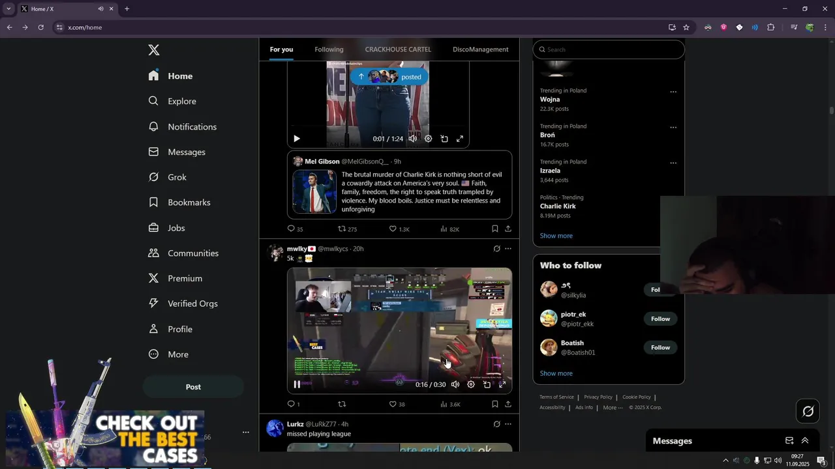The image size is (835, 469).
Task: Repost mwlky's post
Action: coord(342,404)
